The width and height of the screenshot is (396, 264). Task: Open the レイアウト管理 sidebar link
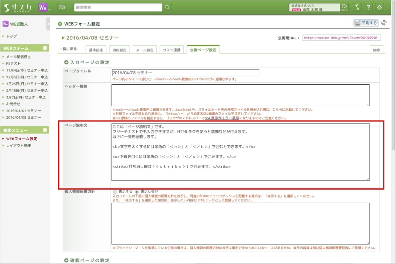[x=18, y=146]
